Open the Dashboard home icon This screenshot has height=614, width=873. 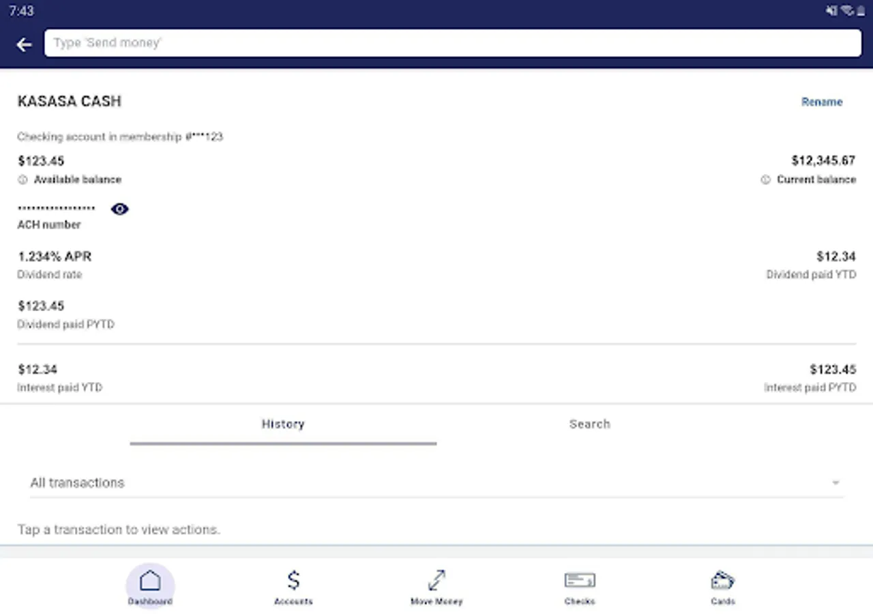[150, 585]
